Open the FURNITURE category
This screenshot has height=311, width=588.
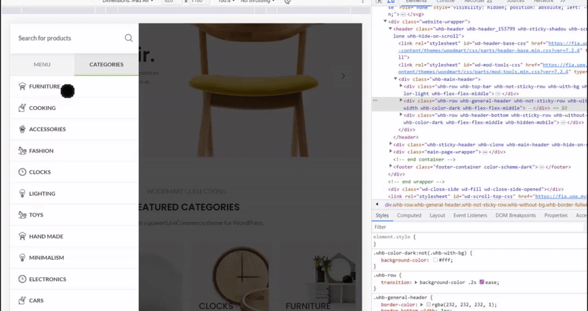click(x=74, y=86)
